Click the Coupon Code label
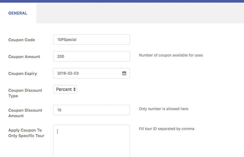The width and height of the screenshot is (244, 157). coord(21,40)
